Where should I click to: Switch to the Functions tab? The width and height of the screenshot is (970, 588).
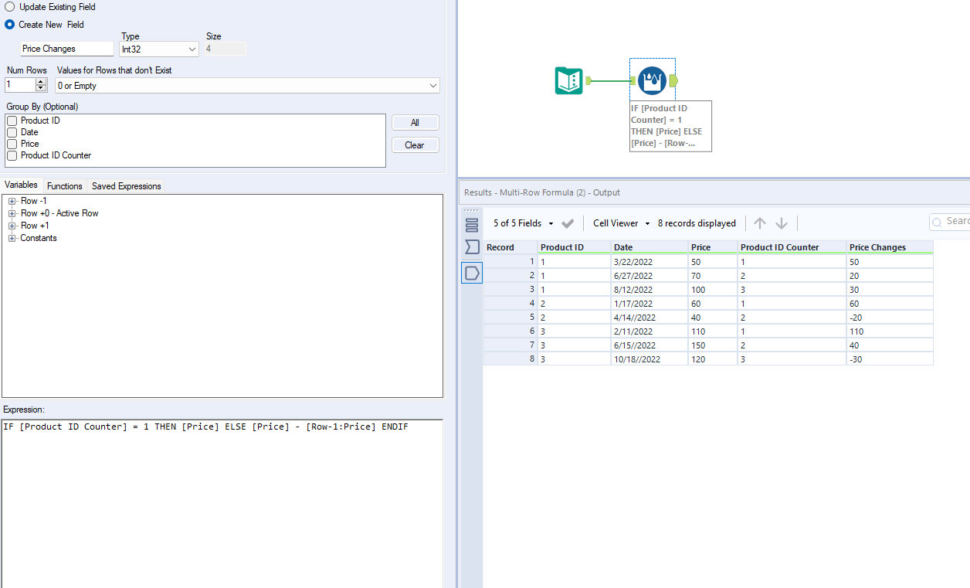point(64,185)
